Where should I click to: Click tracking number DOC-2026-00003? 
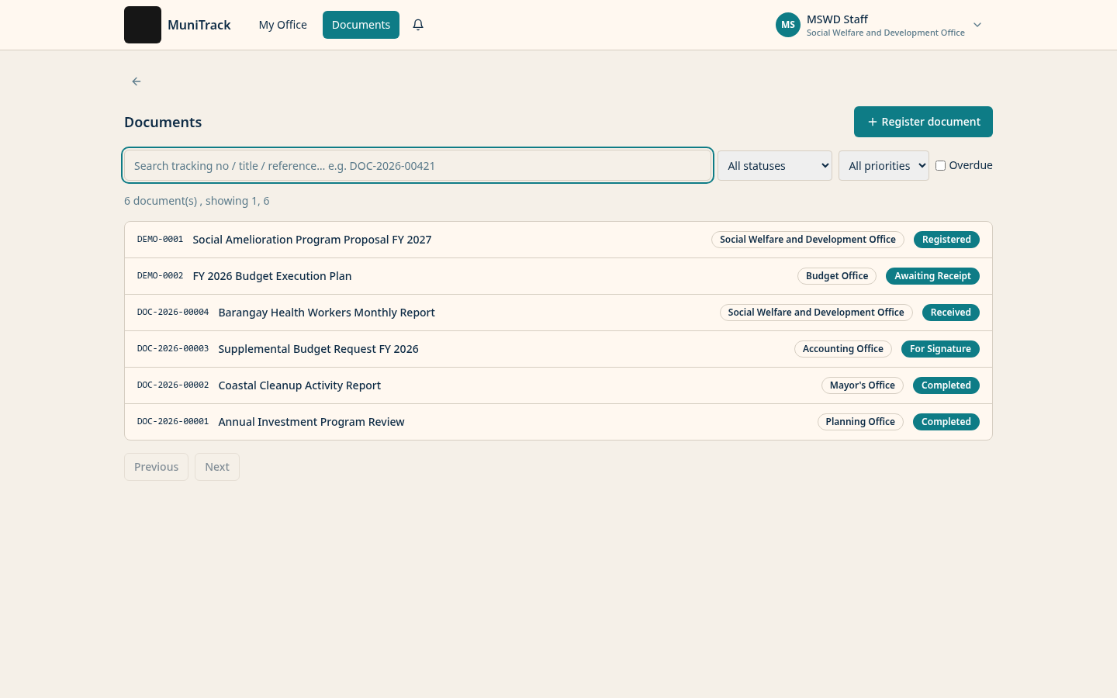(173, 349)
